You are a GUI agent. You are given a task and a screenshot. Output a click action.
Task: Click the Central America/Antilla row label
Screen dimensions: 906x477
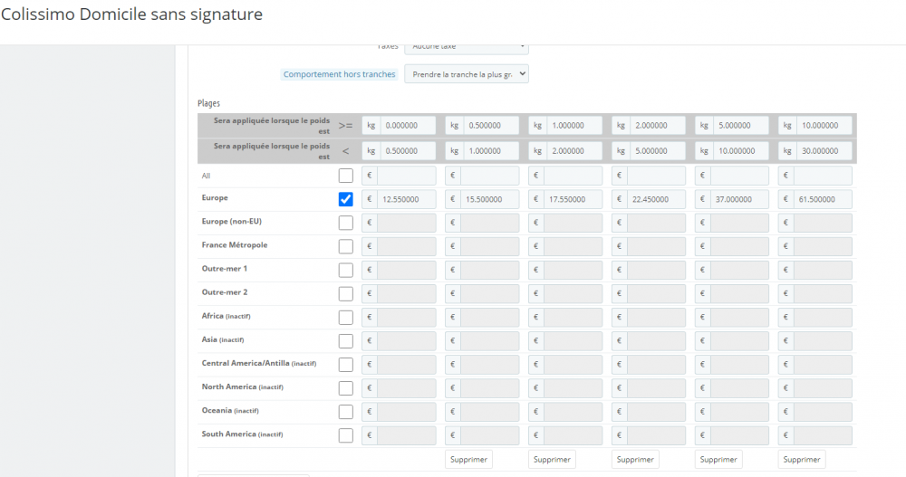pos(259,363)
